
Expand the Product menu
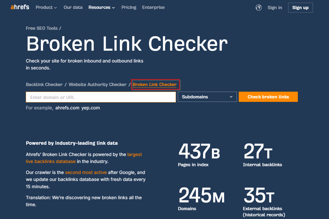[x=46, y=8]
